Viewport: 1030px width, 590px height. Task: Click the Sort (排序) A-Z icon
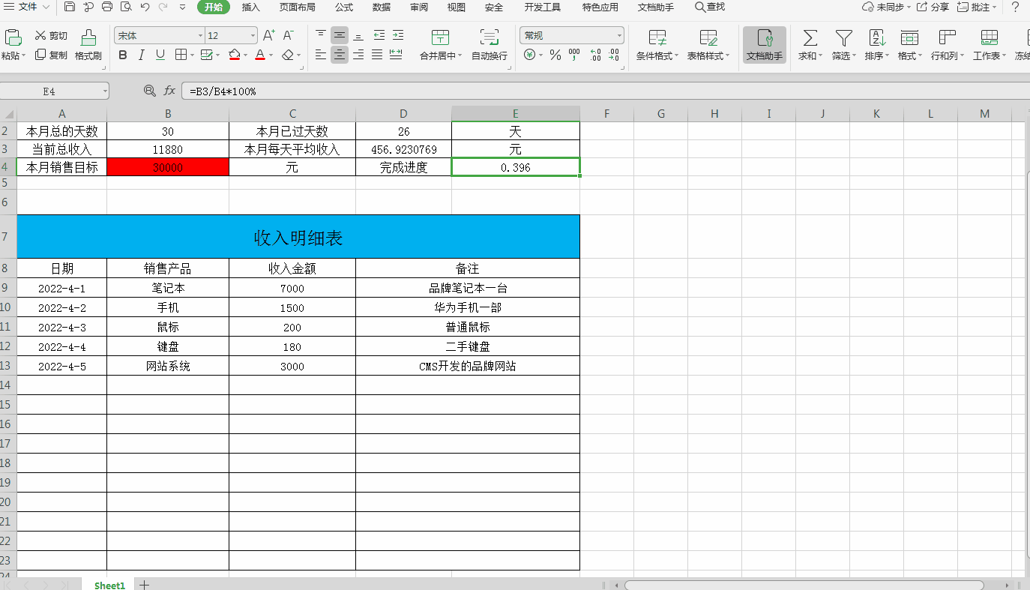[x=876, y=37]
